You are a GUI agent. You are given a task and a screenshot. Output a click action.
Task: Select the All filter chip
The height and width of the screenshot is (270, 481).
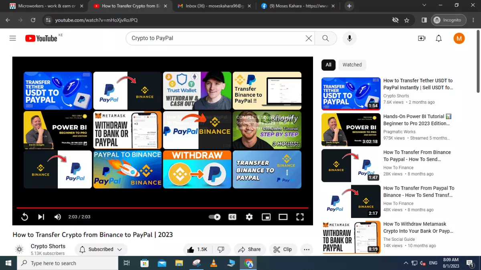click(328, 65)
